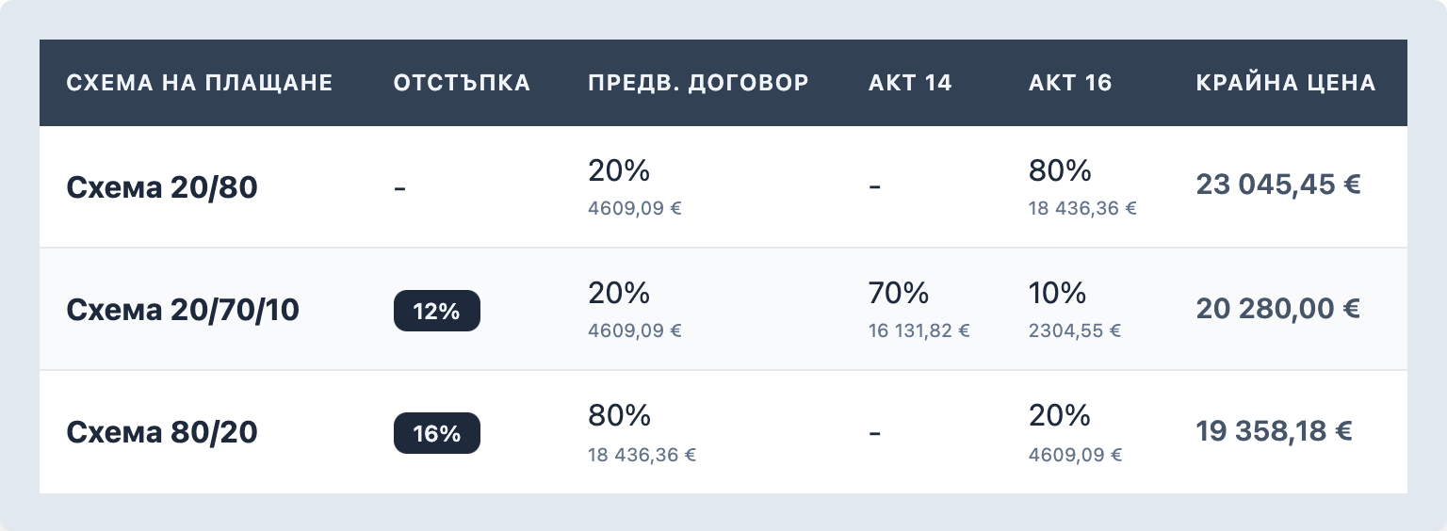The width and height of the screenshot is (1447, 531).
Task: Select the Схема 20/70/10 row label
Action: (x=183, y=310)
